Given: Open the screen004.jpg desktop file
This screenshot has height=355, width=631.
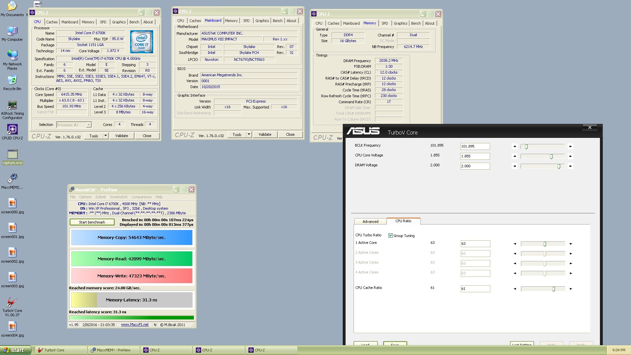Looking at the screenshot, I should pyautogui.click(x=12, y=329).
